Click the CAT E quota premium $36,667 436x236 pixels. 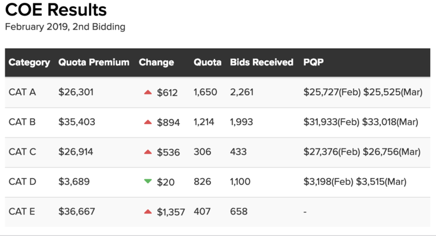click(77, 212)
